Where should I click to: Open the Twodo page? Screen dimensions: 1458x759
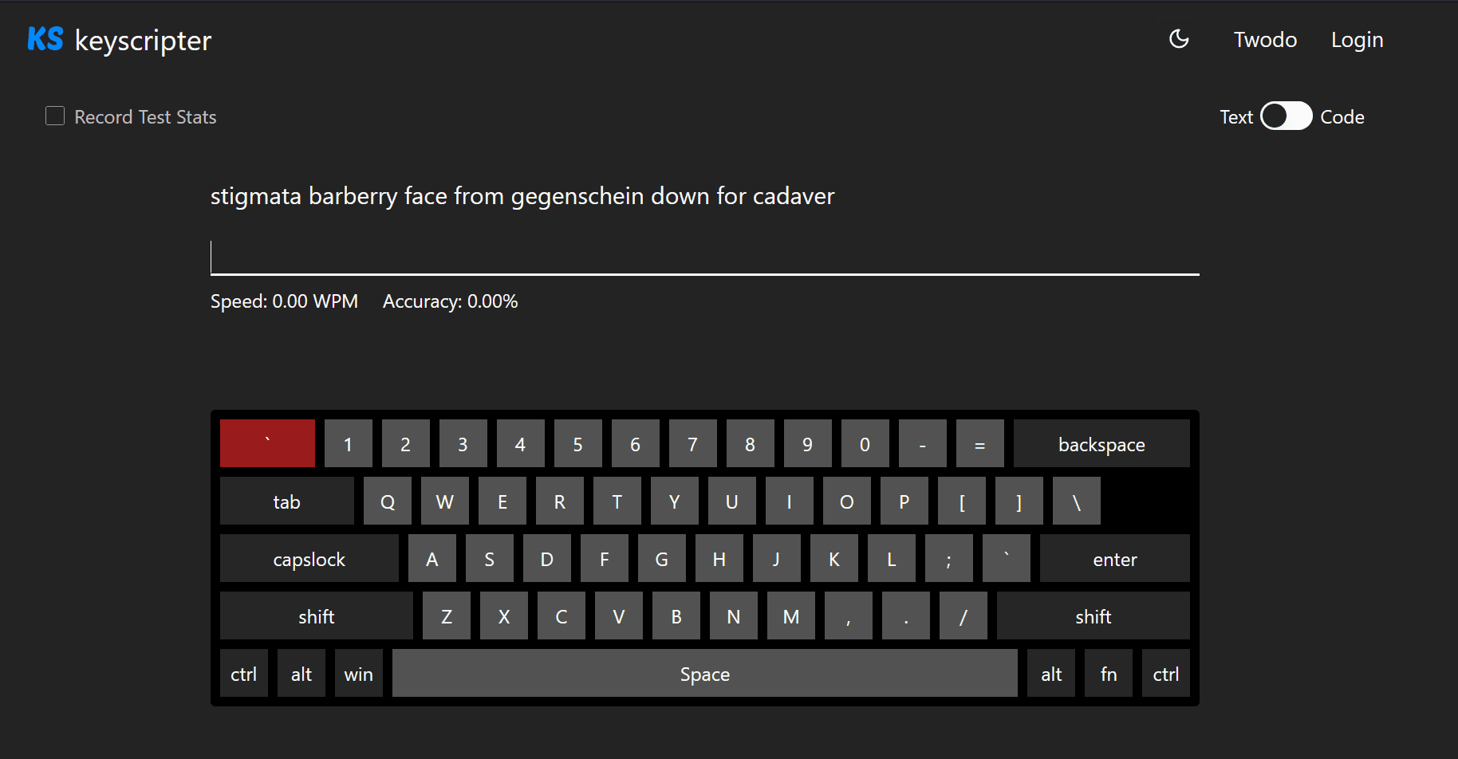1265,40
